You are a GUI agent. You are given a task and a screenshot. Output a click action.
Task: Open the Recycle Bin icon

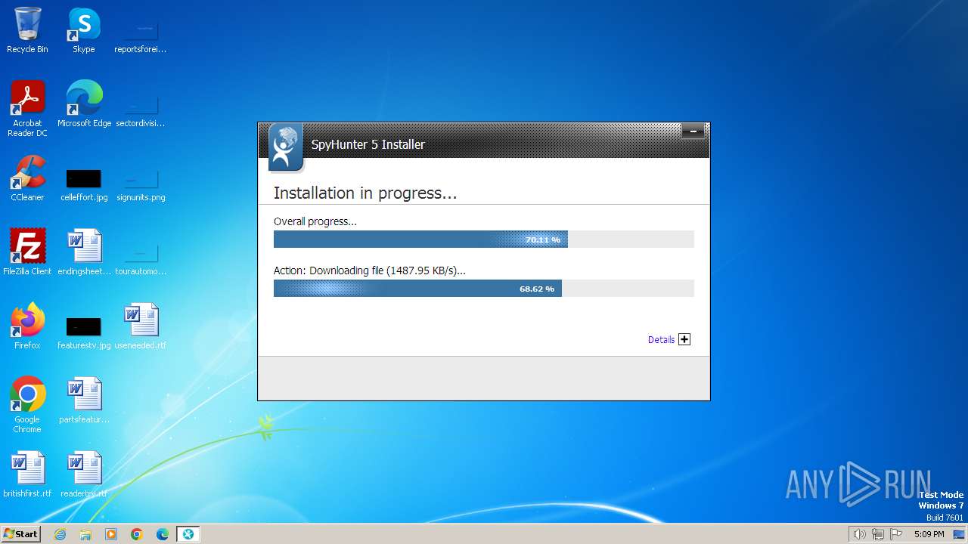[x=27, y=30]
